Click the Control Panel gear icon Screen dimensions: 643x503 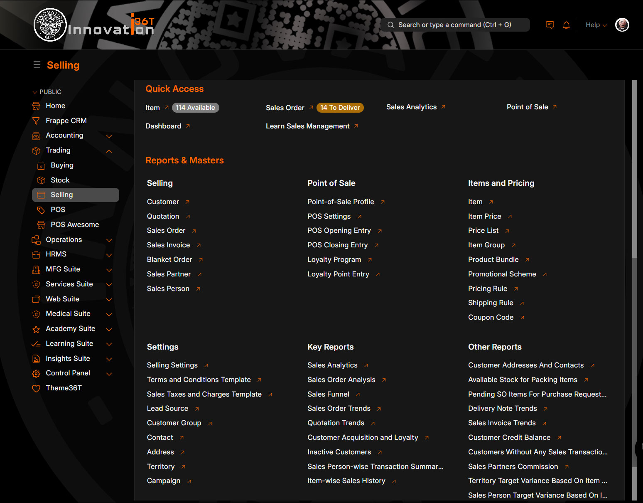point(36,373)
